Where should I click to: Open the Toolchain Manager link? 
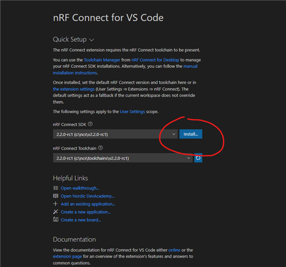[x=102, y=60]
